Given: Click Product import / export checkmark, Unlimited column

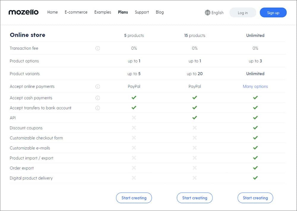Looking at the screenshot, I should 255,158.
